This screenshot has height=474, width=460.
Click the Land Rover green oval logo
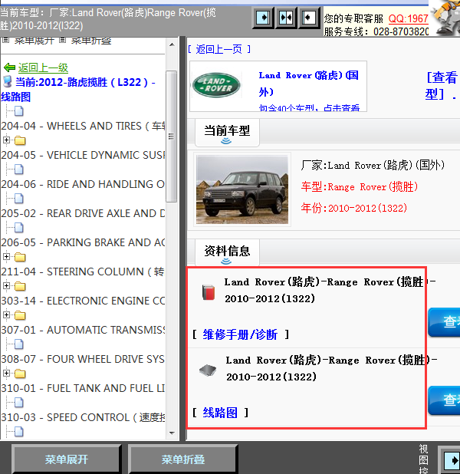[x=216, y=85]
